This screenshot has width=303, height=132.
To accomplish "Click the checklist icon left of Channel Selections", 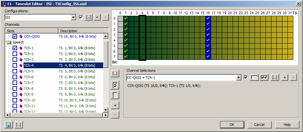I will pos(115,85).
